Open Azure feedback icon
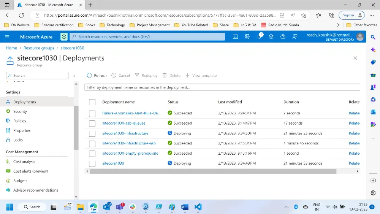 click(x=295, y=36)
